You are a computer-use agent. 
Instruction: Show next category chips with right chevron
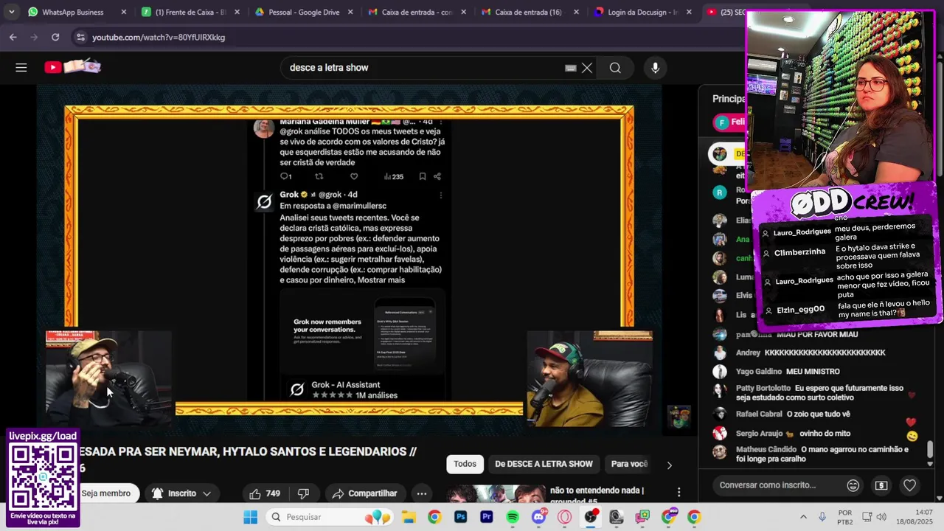coord(669,465)
